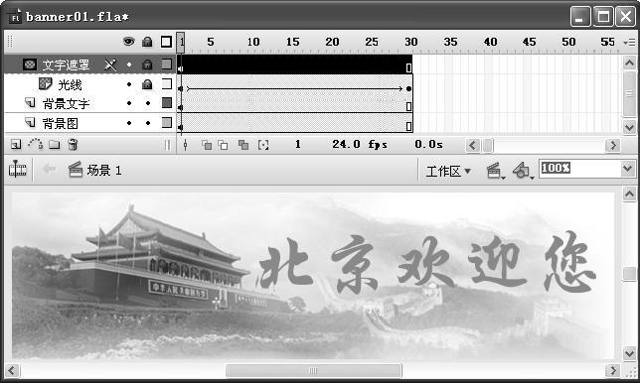Click the insert layer folder icon
Image resolution: width=640 pixels, height=383 pixels.
pyautogui.click(x=55, y=144)
